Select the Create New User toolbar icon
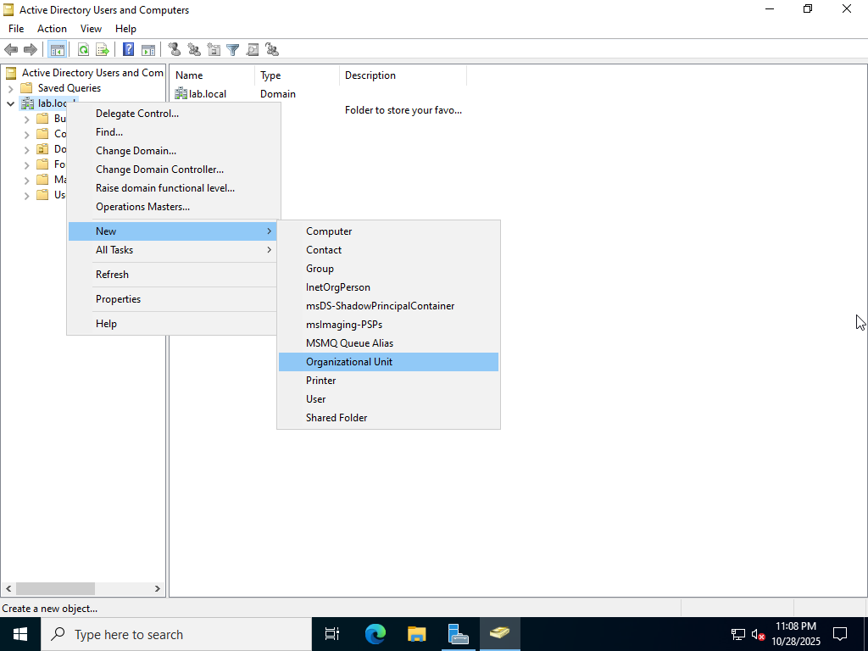 tap(175, 49)
